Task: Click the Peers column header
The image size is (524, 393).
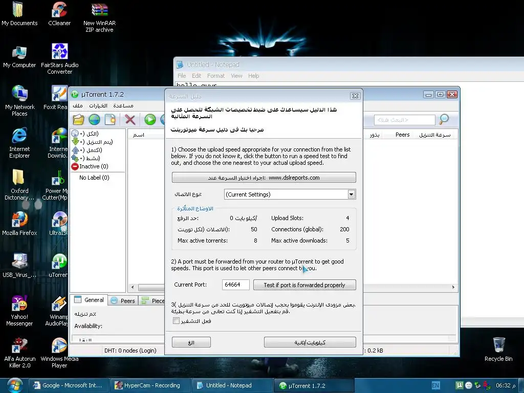Action: click(x=402, y=135)
